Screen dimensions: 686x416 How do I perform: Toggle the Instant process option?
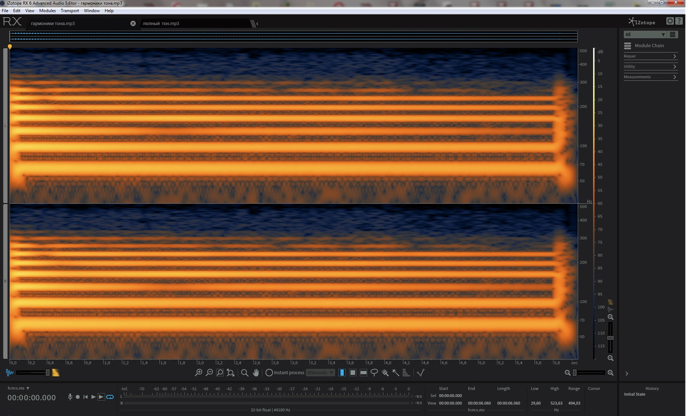pos(285,373)
